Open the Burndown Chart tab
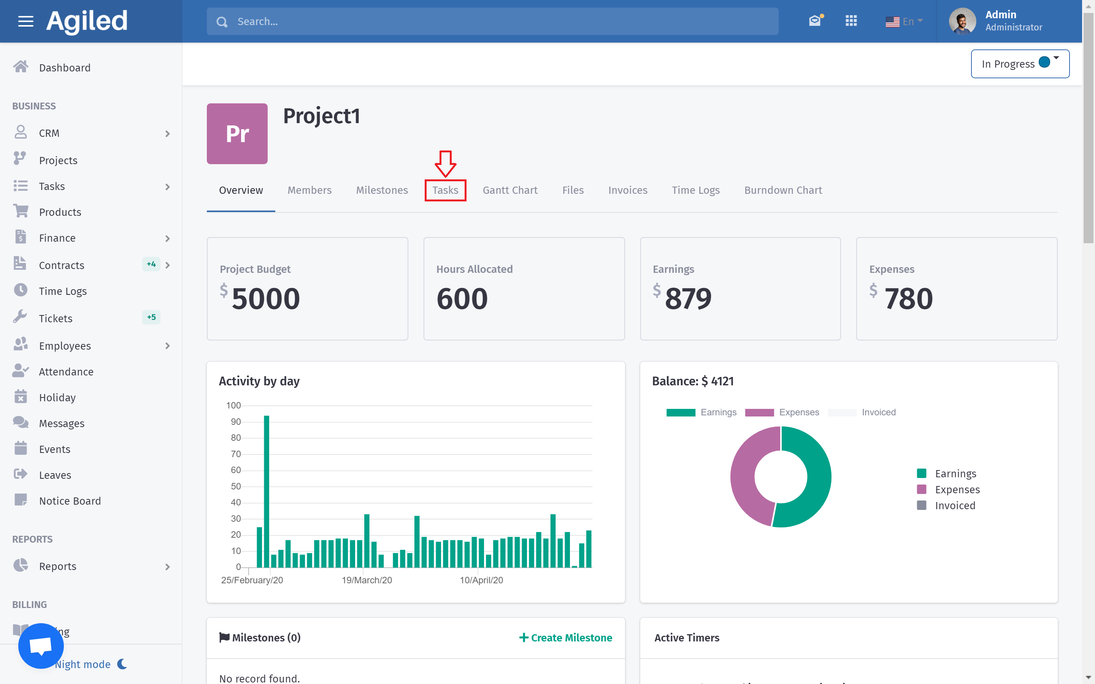1095x684 pixels. click(783, 190)
